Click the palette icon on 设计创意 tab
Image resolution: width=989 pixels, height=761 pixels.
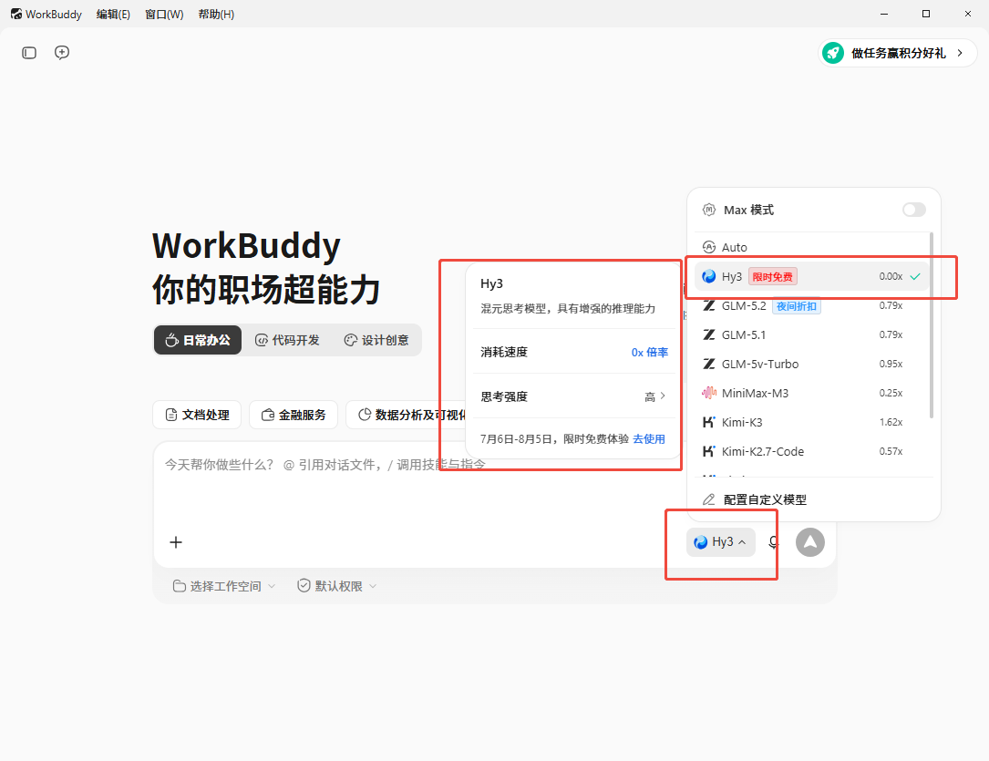click(x=351, y=341)
